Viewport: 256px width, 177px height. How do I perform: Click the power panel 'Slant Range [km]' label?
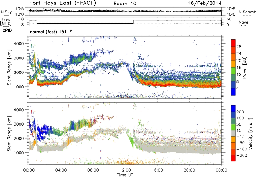point(9,67)
